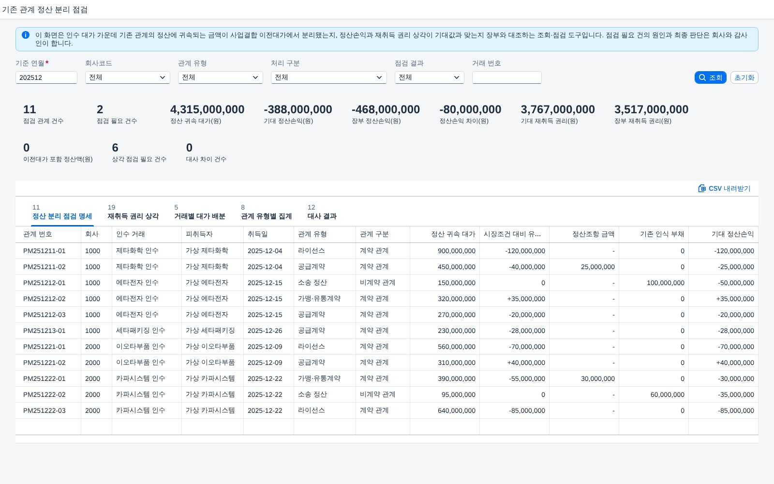Screen dimensions: 774x484
Task: Click 가상 세타패키징 in the 피취득자 column
Action: [210, 331]
